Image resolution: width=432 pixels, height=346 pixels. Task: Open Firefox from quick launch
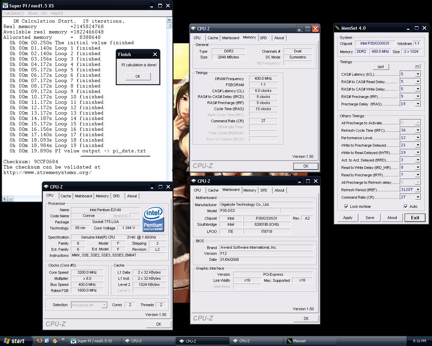tap(39, 341)
